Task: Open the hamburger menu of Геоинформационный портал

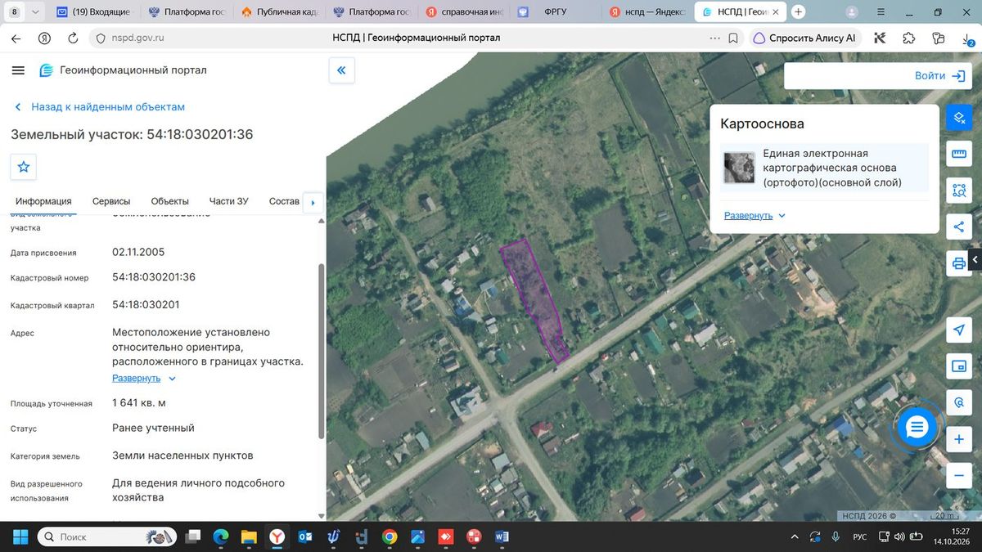Action: coord(18,70)
